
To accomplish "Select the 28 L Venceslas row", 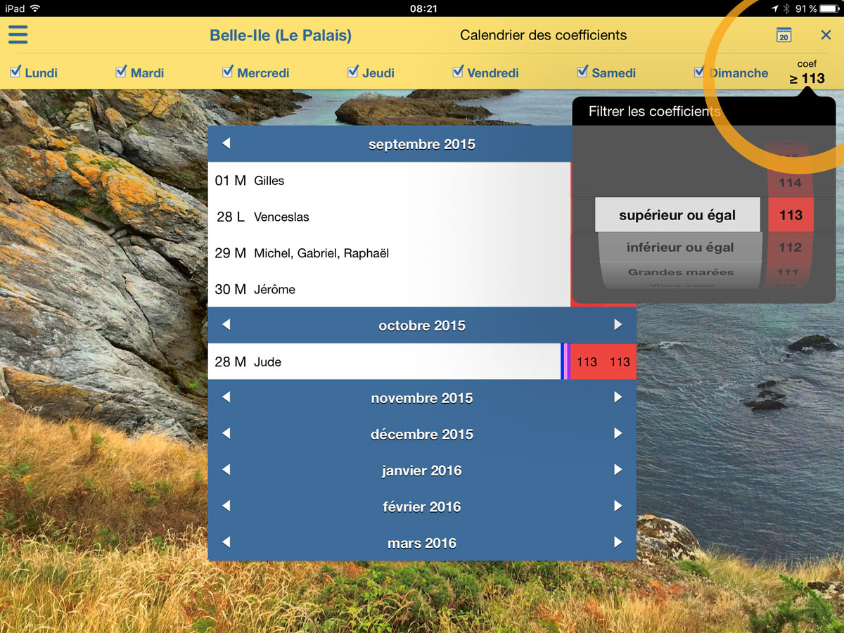I will [x=389, y=217].
